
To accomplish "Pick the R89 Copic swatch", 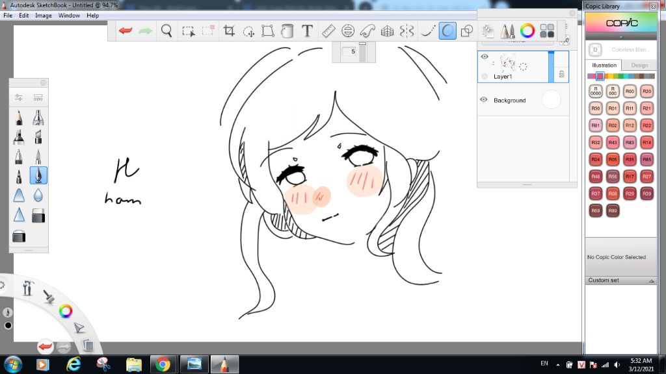I will tap(613, 210).
